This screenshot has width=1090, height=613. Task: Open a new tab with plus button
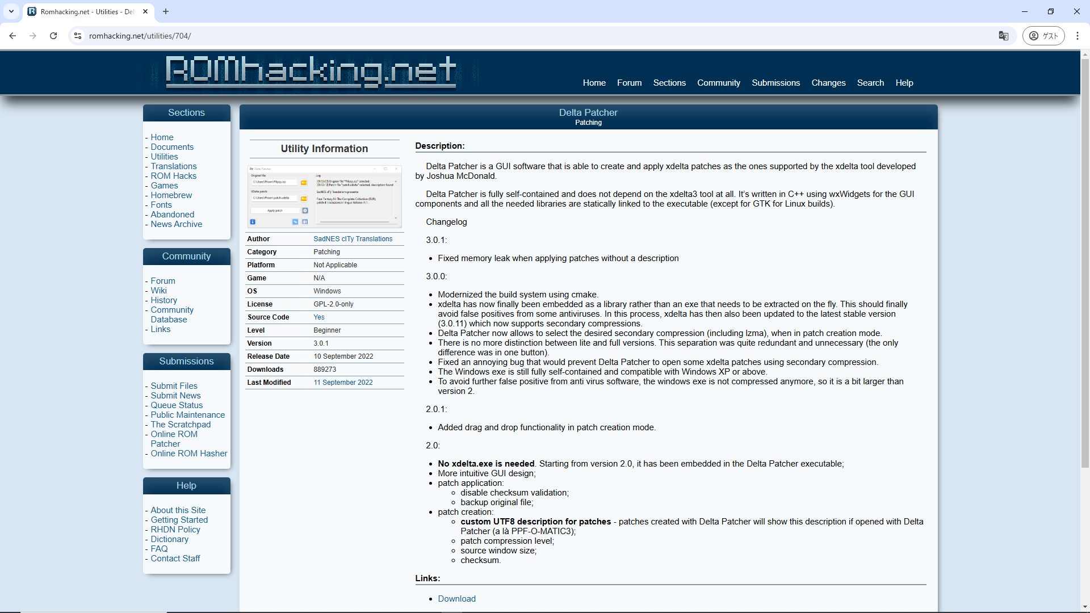coord(166,11)
